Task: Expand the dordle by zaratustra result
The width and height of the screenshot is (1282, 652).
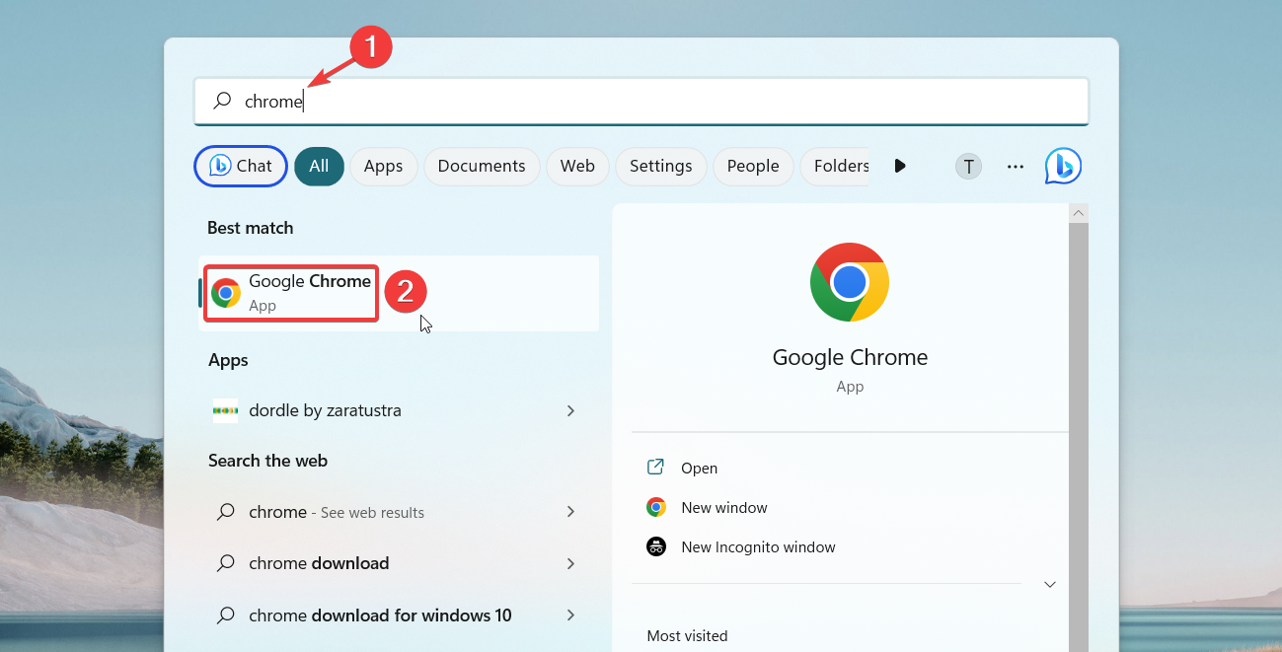Action: pos(570,410)
